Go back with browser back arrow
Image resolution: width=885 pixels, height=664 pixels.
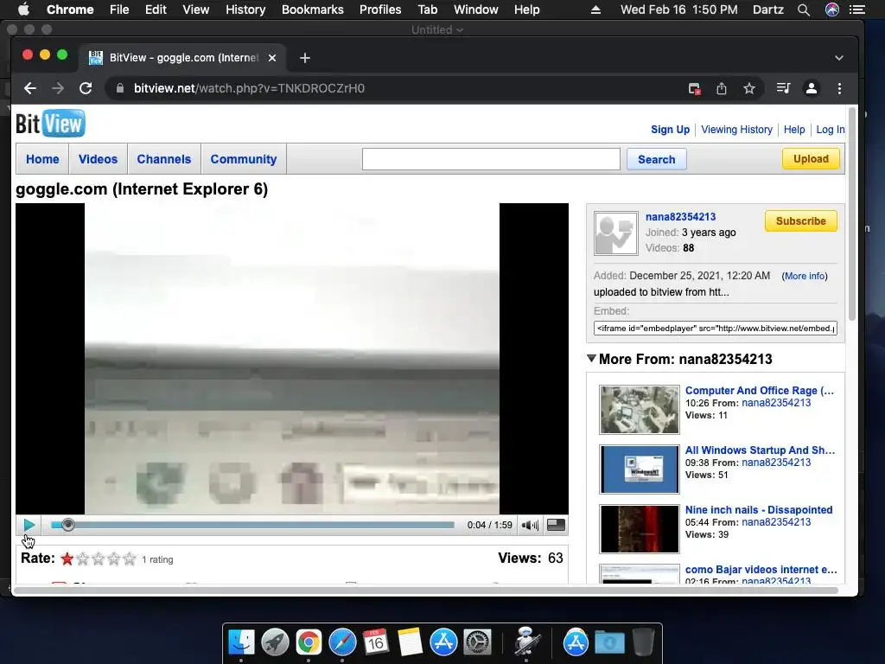coord(30,88)
